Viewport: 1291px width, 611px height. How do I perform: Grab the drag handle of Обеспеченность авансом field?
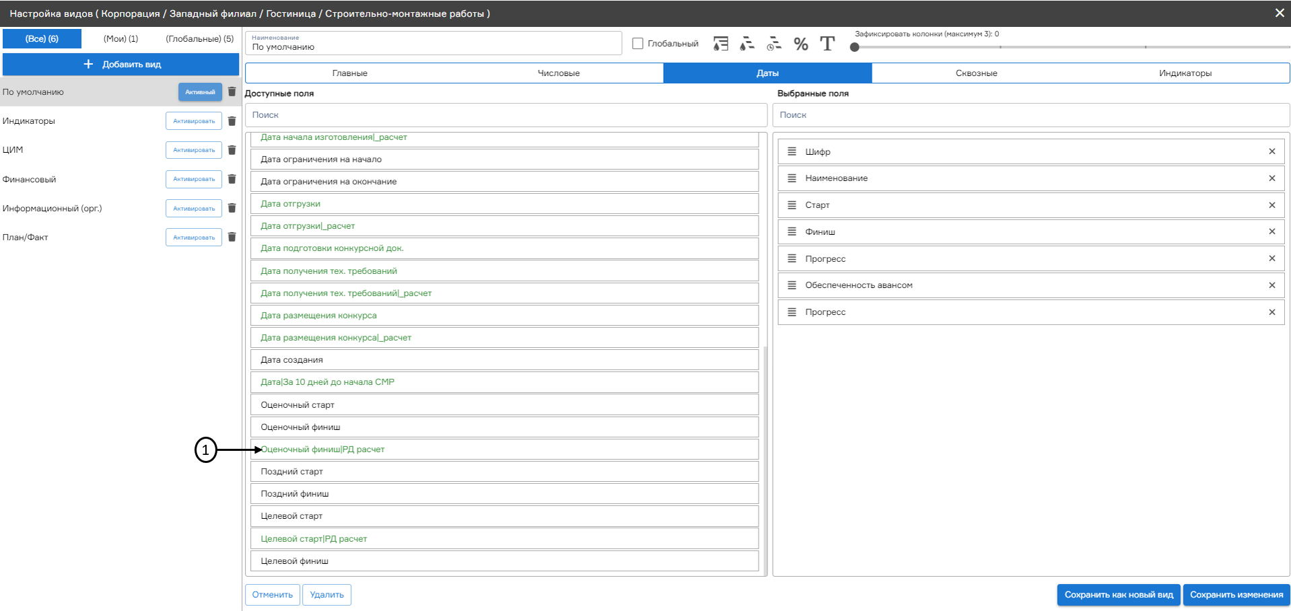click(x=792, y=285)
